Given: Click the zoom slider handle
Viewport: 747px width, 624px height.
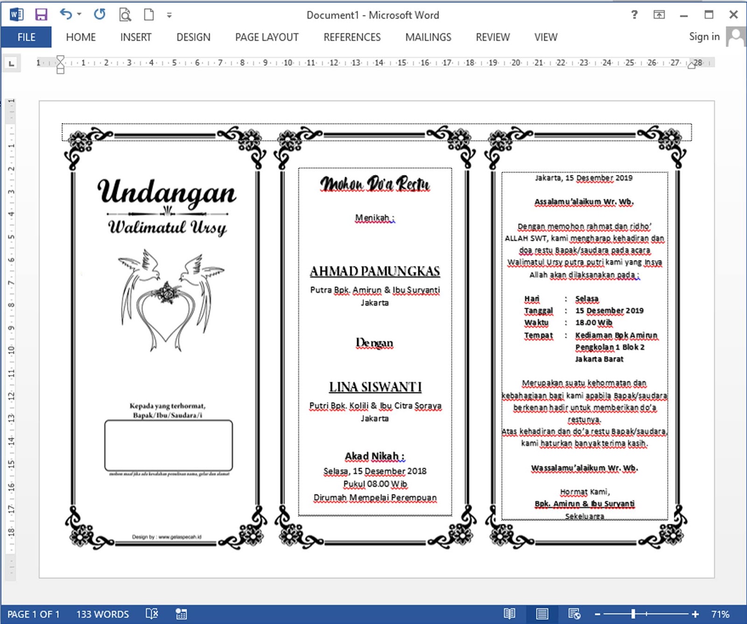Looking at the screenshot, I should click(633, 614).
